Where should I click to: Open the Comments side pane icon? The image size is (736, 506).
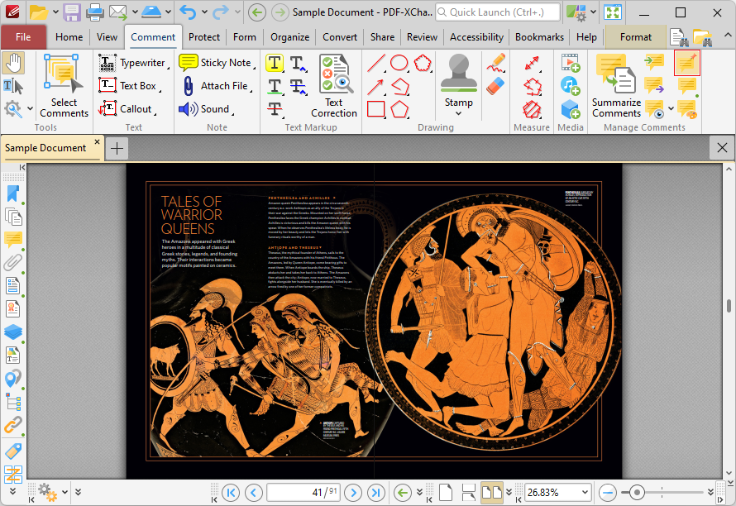tap(13, 240)
